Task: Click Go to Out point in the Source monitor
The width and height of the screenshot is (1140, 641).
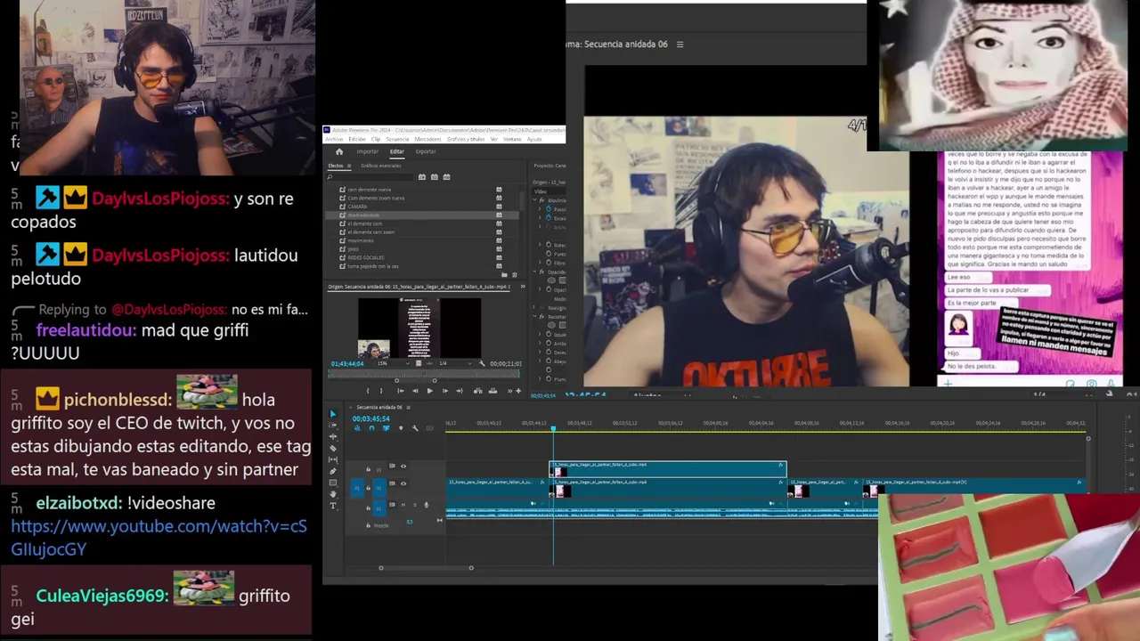Action: click(x=460, y=391)
